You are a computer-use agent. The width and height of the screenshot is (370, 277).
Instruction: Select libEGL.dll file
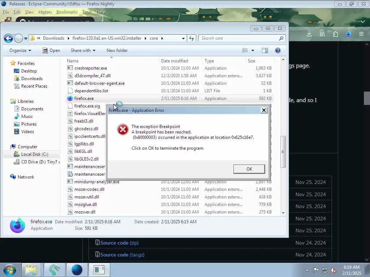[x=83, y=151]
